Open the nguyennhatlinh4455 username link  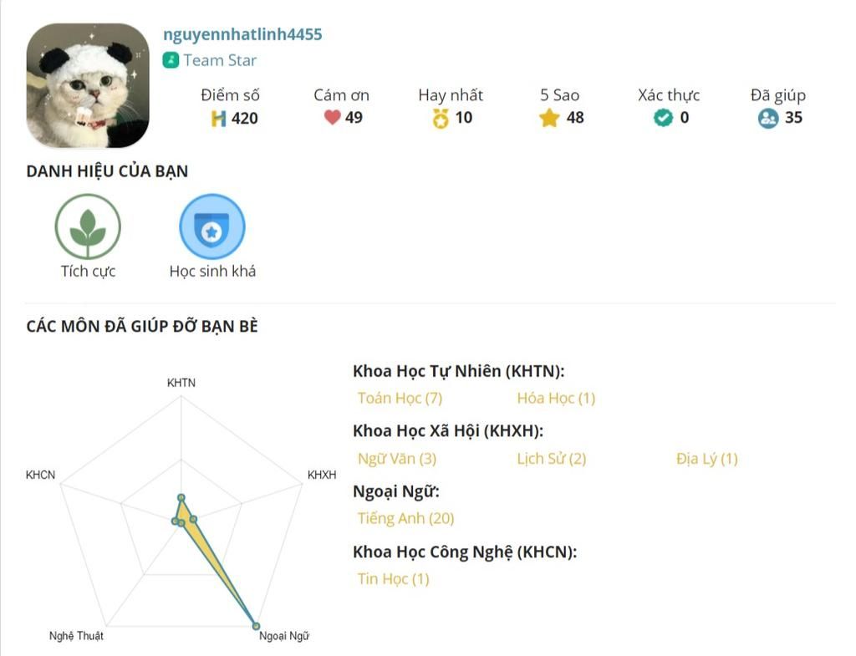(x=242, y=34)
